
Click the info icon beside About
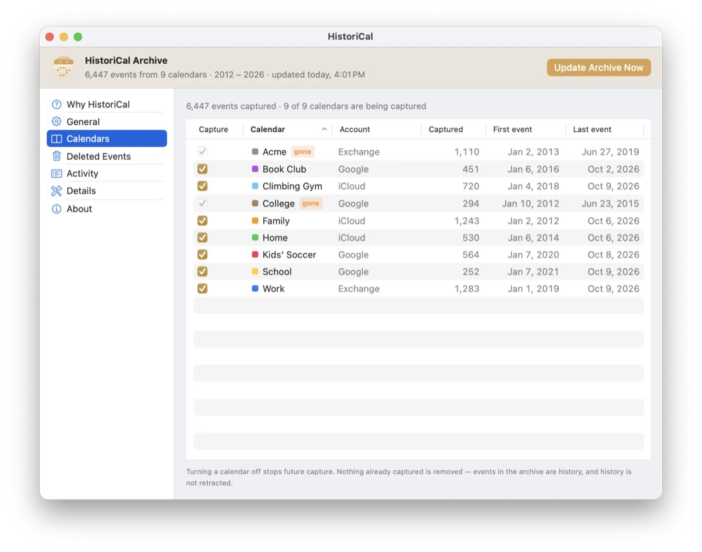[56, 209]
